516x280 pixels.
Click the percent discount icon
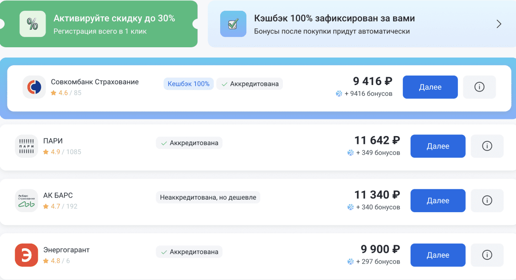(32, 24)
